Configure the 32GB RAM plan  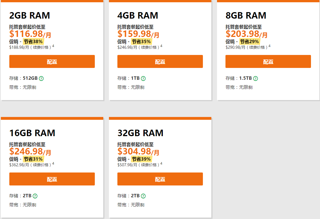160,179
